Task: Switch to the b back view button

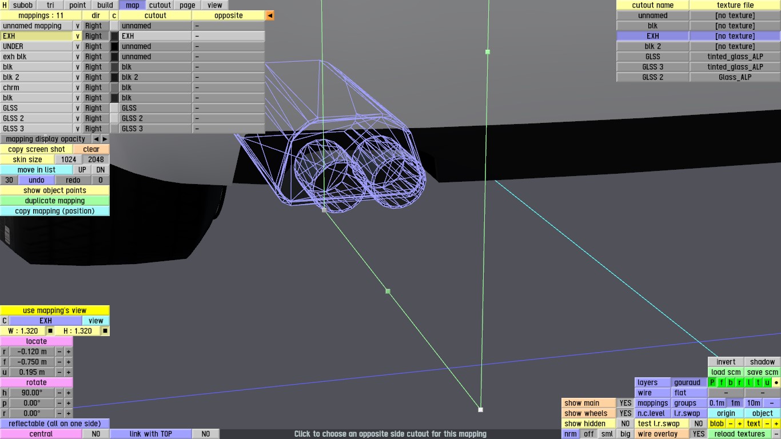Action: [731, 382]
